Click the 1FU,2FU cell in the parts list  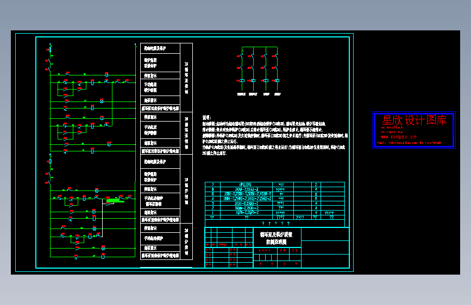(246, 185)
